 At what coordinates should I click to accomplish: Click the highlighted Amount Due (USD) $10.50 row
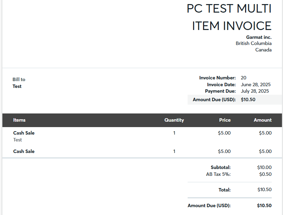[x=235, y=100]
